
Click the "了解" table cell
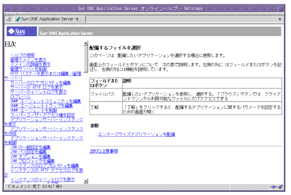coord(106,108)
